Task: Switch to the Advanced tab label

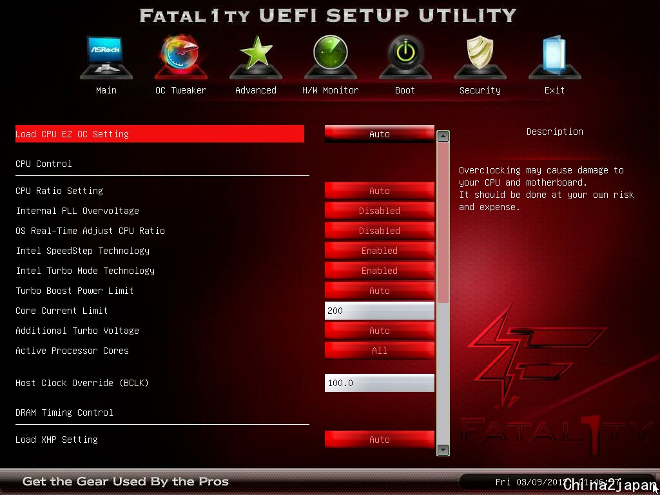Action: click(x=256, y=90)
